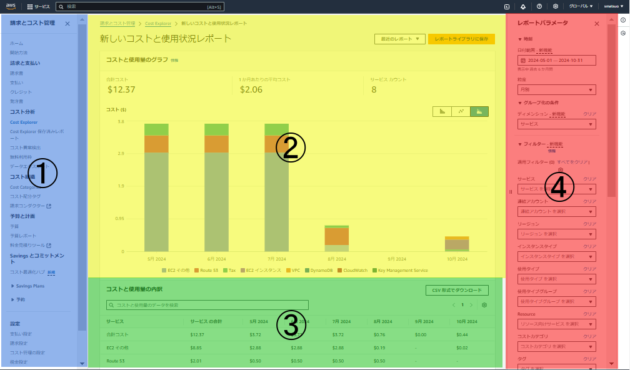Open the 連結アカウント を選択 filter dropdown
Viewport: 630px width, 370px height.
[x=556, y=211]
